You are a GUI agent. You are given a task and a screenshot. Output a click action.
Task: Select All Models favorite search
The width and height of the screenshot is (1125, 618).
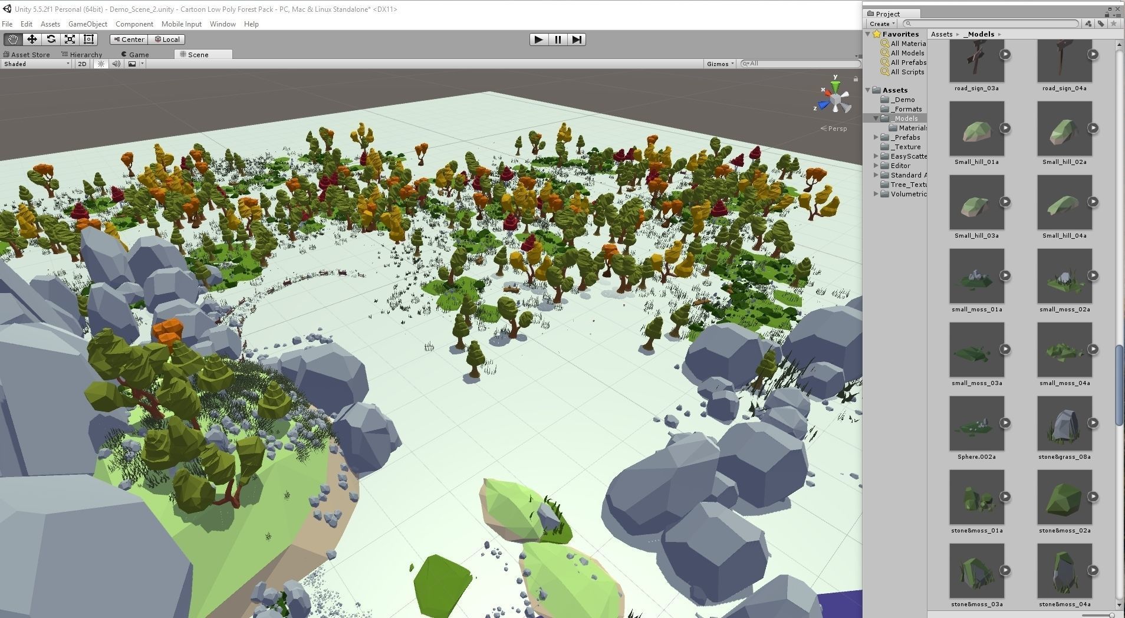pyautogui.click(x=903, y=53)
